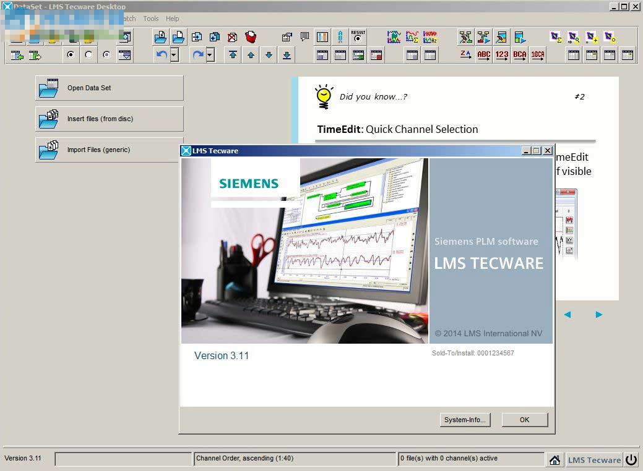Click Insert files (from disc) button
Viewport: 643px width, 471px height.
click(x=109, y=119)
